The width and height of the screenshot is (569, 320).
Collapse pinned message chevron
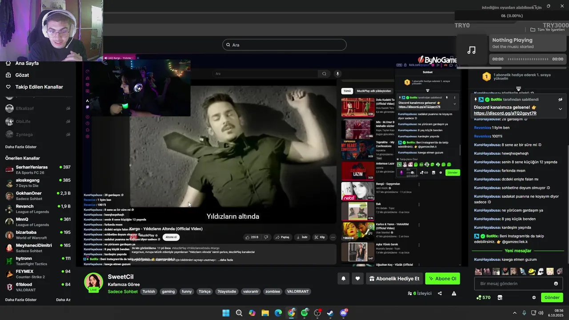560,109
